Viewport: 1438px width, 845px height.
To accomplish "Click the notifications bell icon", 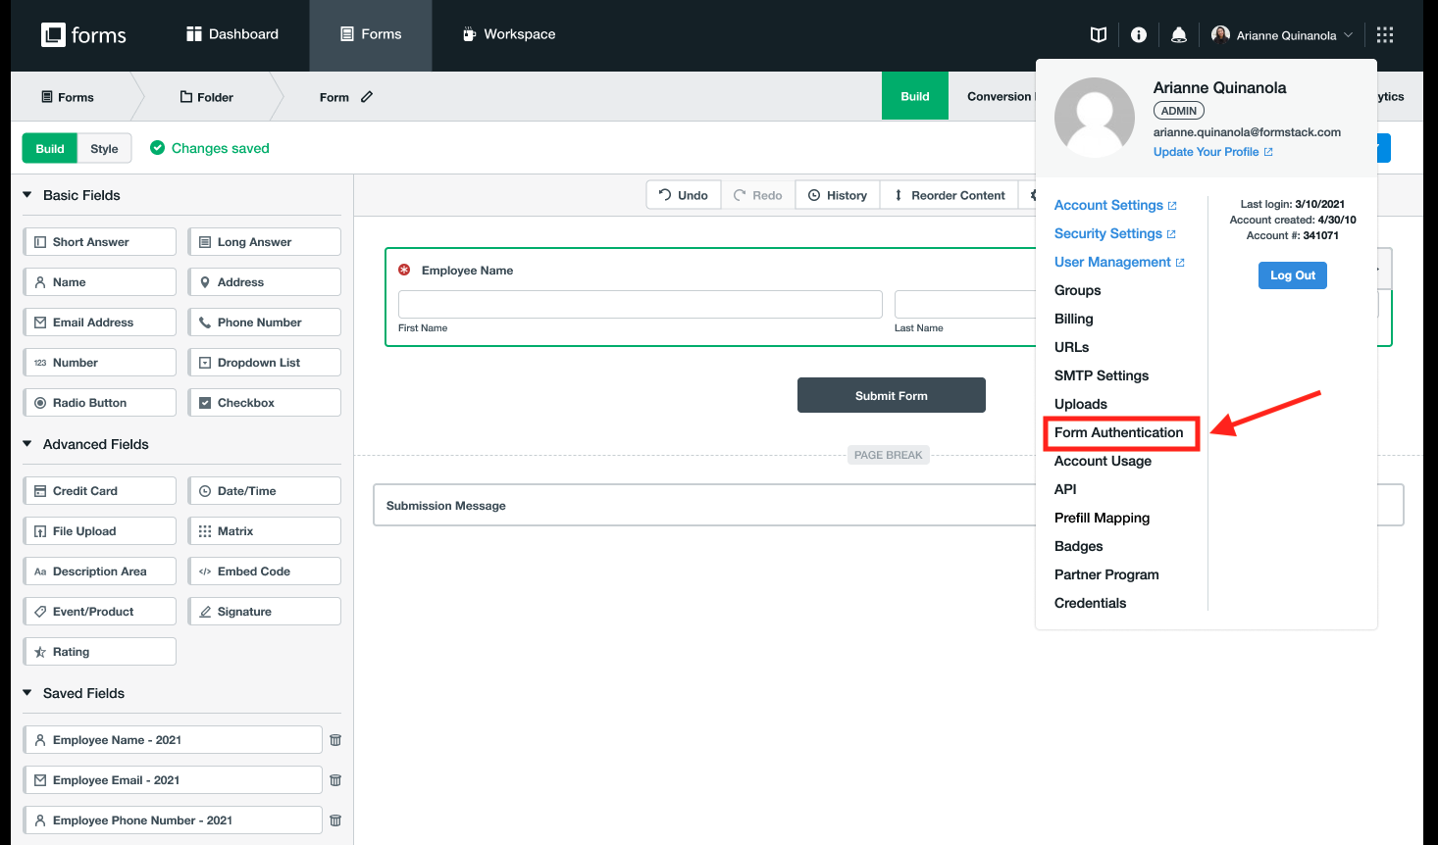I will (x=1179, y=35).
